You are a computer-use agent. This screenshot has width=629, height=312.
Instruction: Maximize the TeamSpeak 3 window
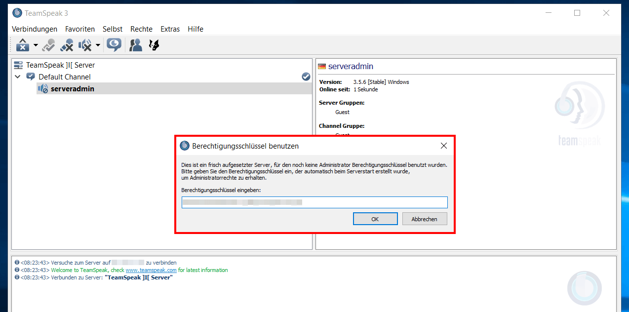[x=577, y=13]
